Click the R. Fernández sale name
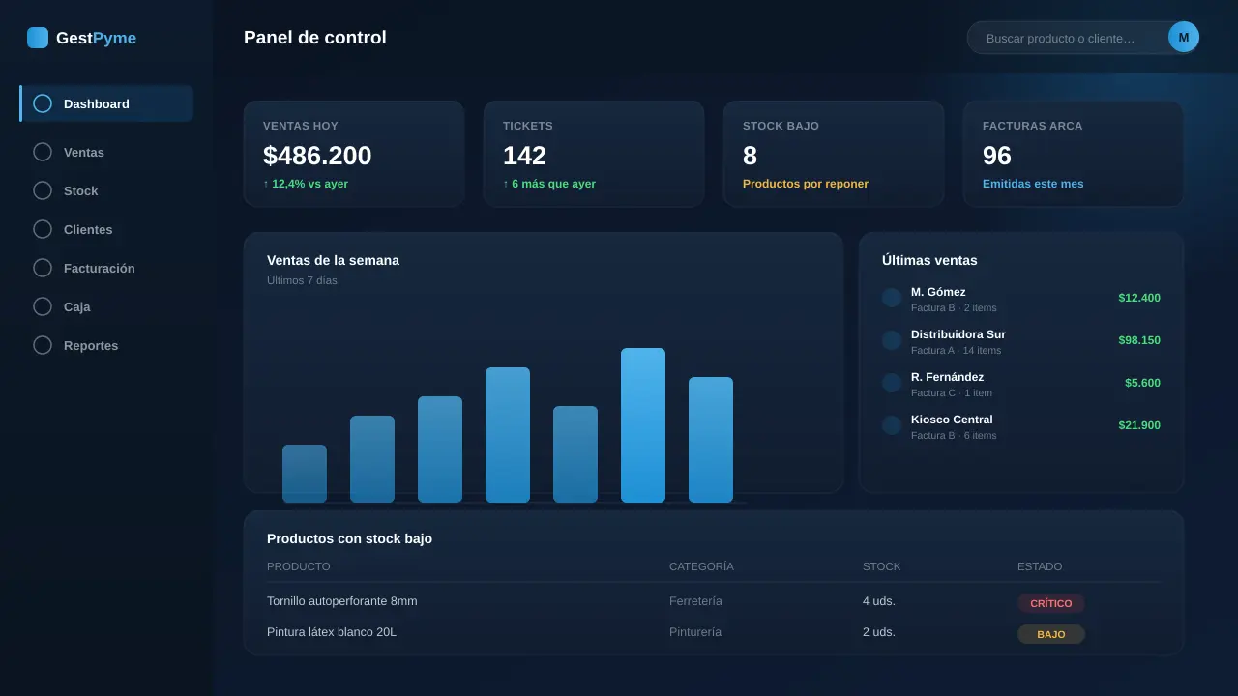Screen dimensions: 1238x696 click(948, 377)
